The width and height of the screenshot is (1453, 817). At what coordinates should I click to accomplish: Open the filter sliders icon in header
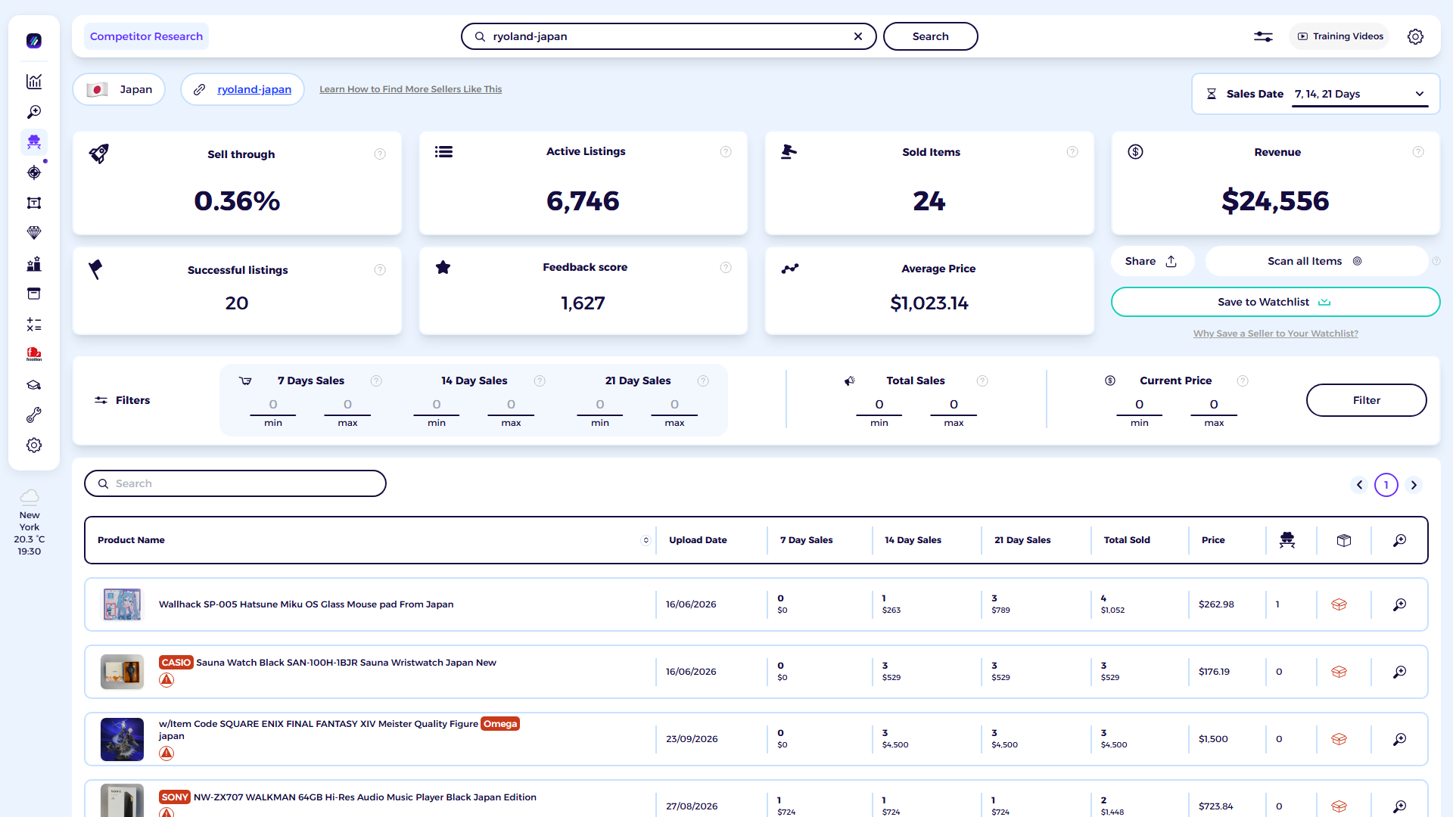[1263, 36]
